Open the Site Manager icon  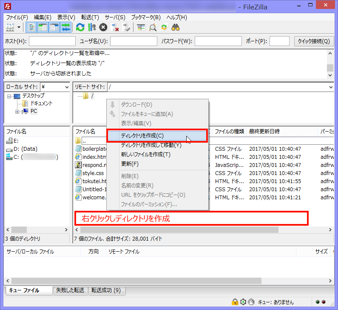pos(10,27)
